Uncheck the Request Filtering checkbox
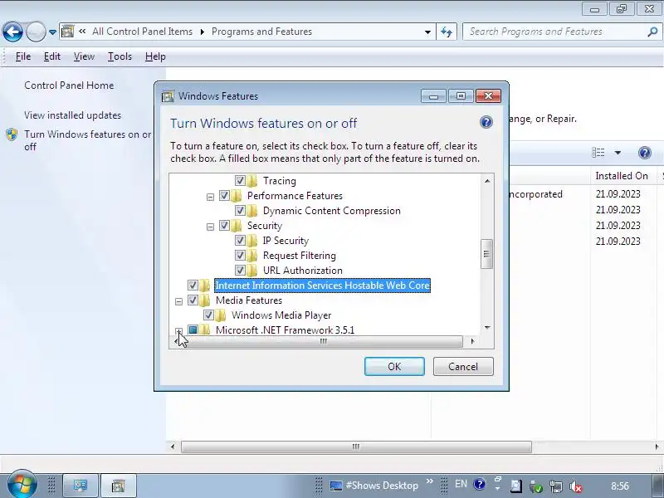 tap(240, 256)
